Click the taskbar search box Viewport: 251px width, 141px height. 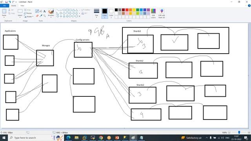(36, 137)
